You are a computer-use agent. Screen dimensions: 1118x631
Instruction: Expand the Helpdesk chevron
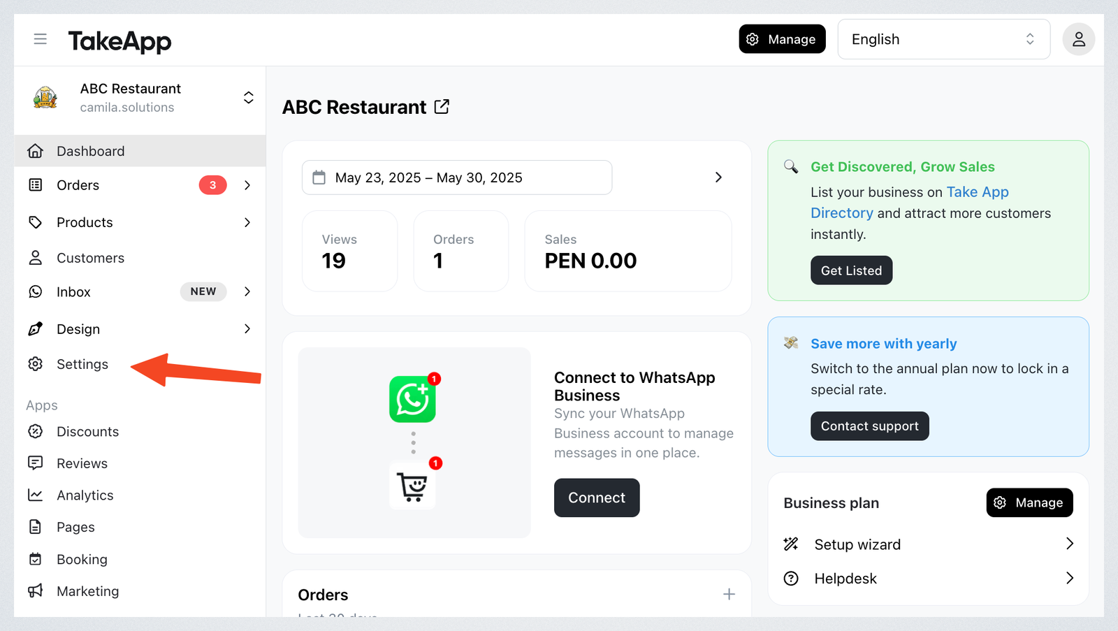pyautogui.click(x=1070, y=578)
